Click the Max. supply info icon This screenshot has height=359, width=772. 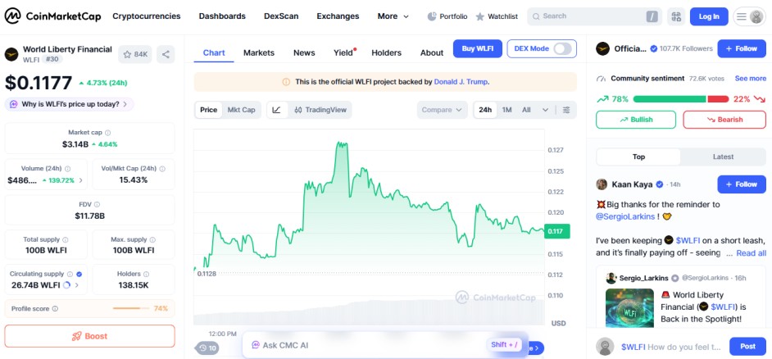[x=152, y=240]
